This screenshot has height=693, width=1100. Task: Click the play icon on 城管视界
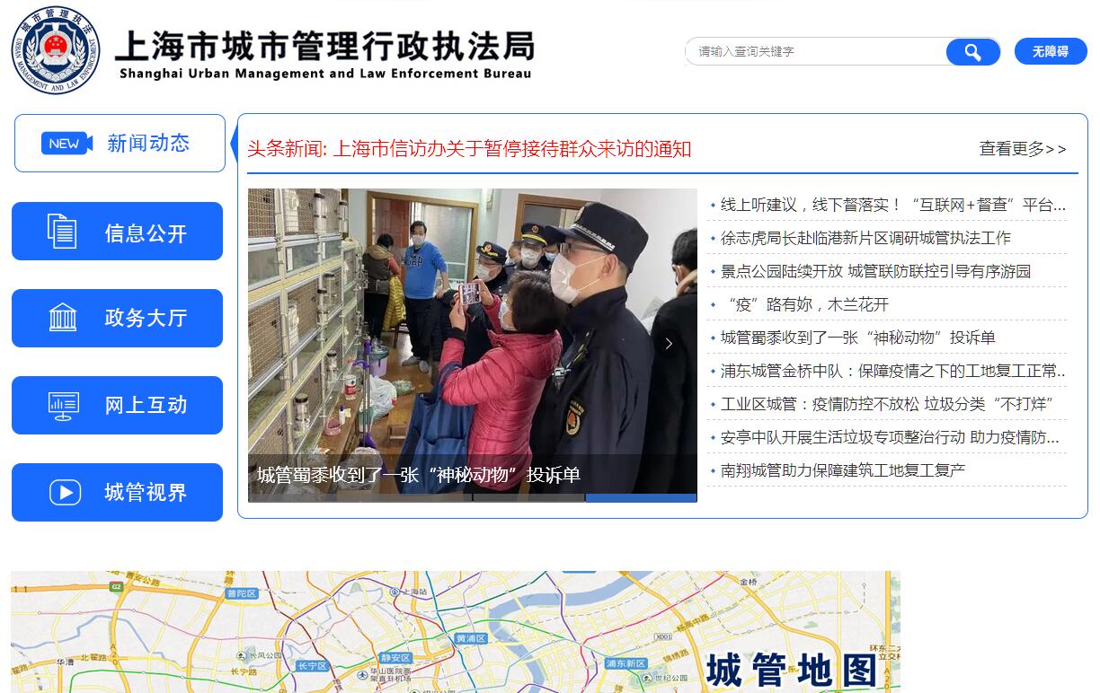65,492
